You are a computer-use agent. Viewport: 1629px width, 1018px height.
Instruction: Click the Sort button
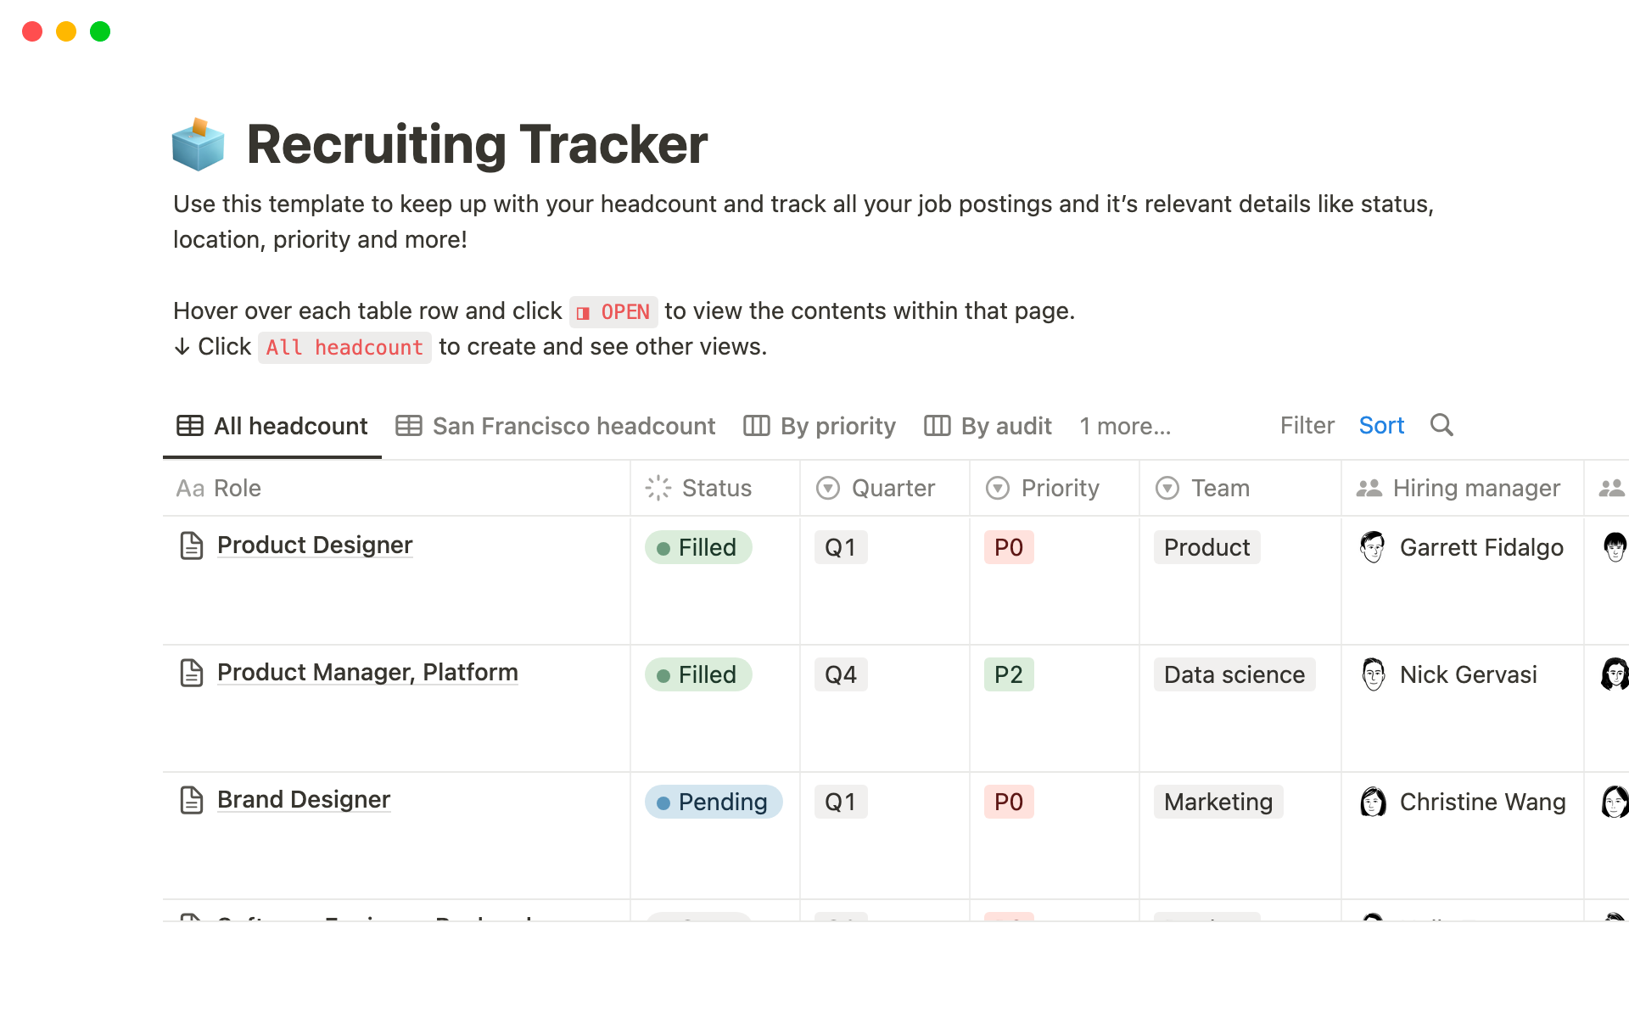click(1381, 426)
